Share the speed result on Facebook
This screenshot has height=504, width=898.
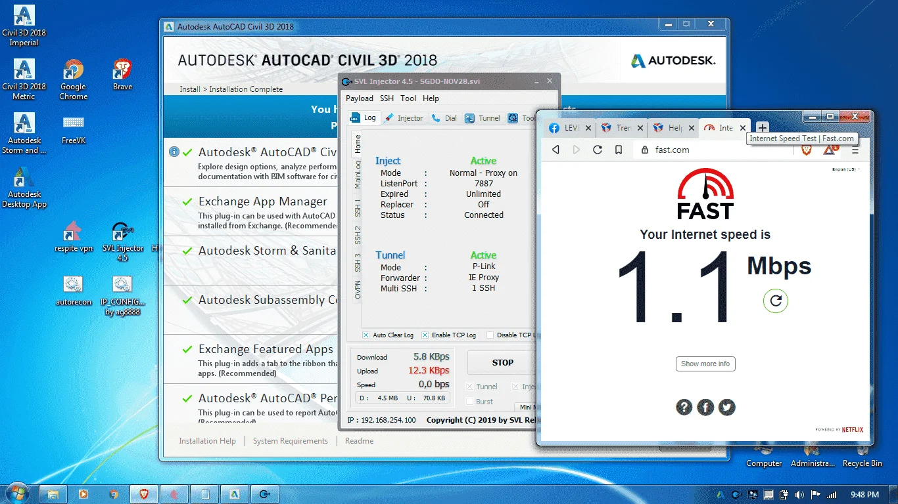705,408
